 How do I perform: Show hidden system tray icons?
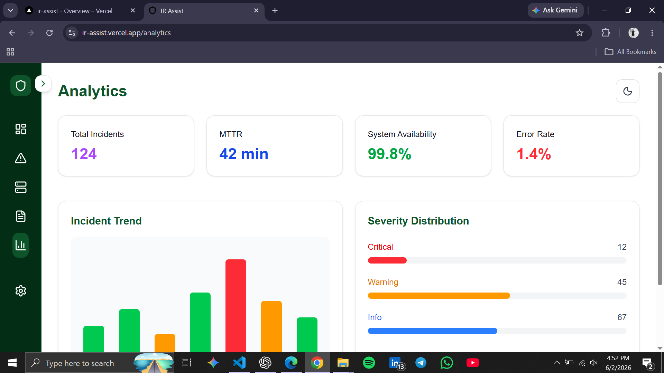pos(556,363)
